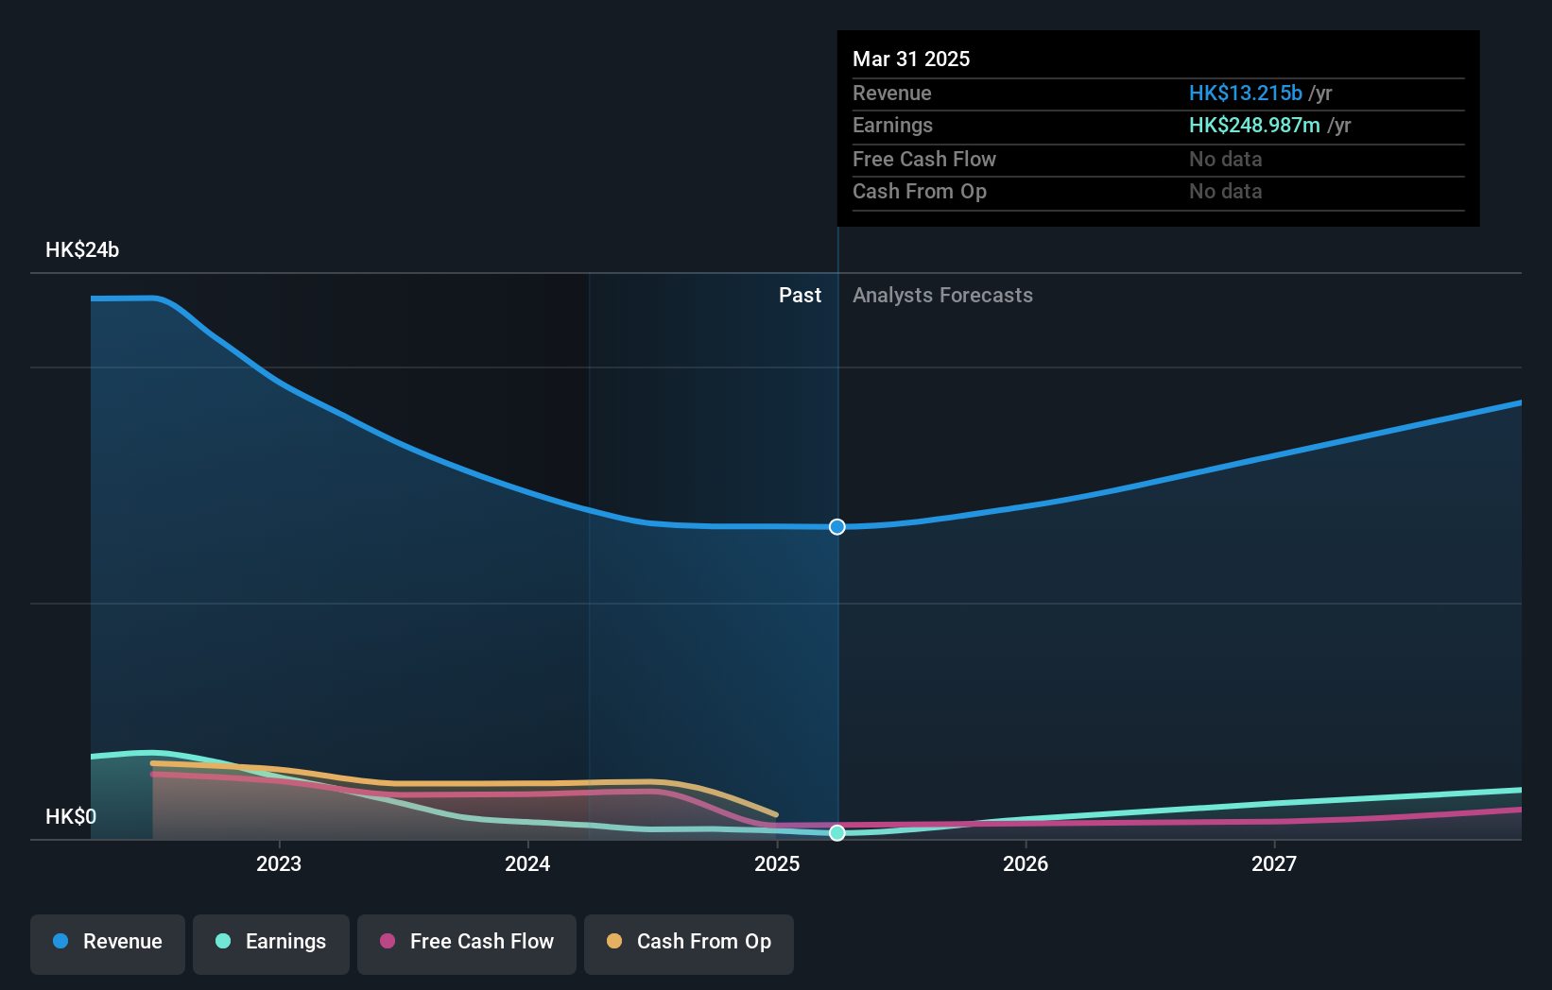Click the Cash From Op row label in tooltip
Viewport: 1552px width, 990px height.
point(920,192)
